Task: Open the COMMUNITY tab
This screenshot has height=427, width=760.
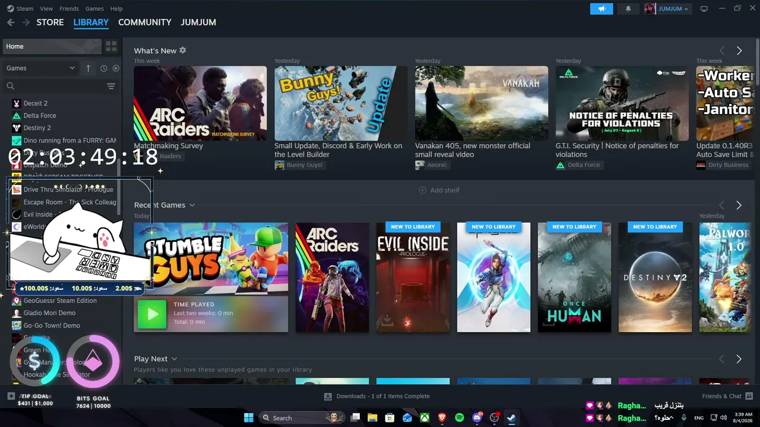Action: coord(145,23)
